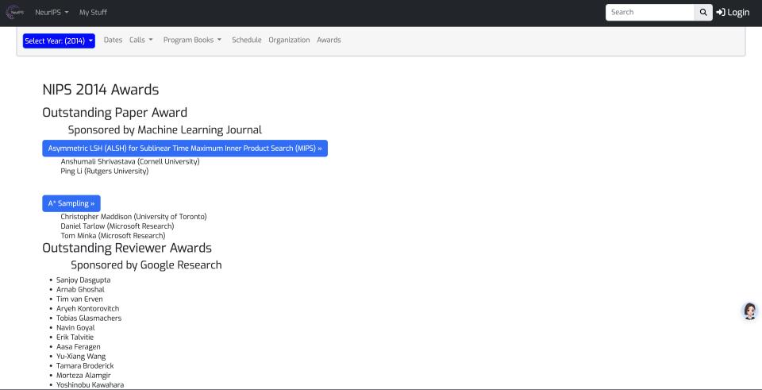This screenshot has height=390, width=762.
Task: Open the A* Sampling paper
Action: (71, 203)
